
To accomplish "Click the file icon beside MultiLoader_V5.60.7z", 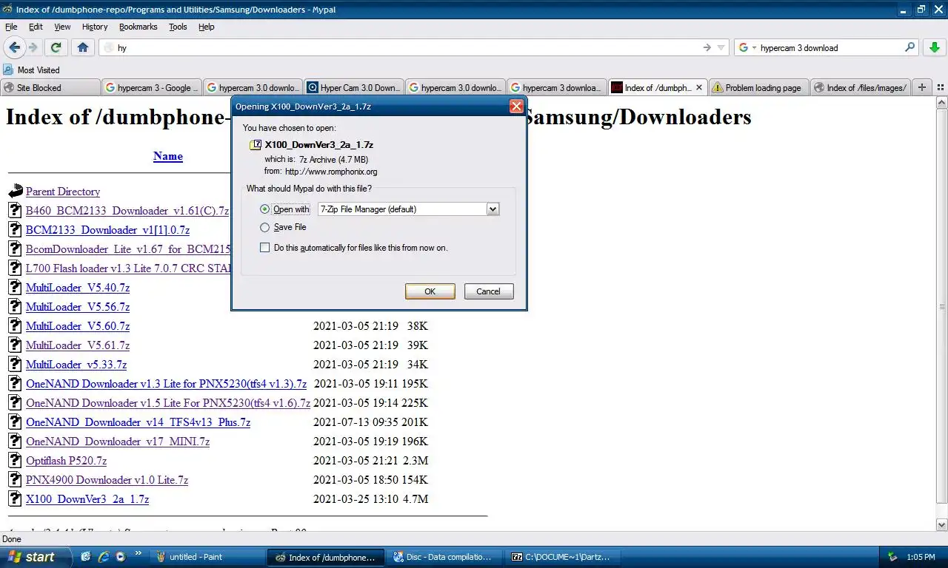I will point(15,325).
